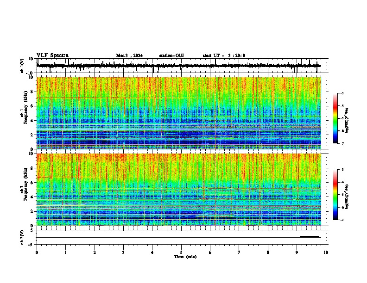The width and height of the screenshot is (367, 283).
Task: Click the ch.1 spectrogram panel
Action: (x=179, y=113)
